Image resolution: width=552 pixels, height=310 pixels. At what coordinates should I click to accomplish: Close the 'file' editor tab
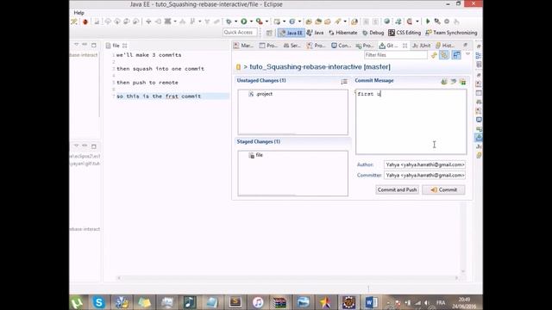point(124,46)
